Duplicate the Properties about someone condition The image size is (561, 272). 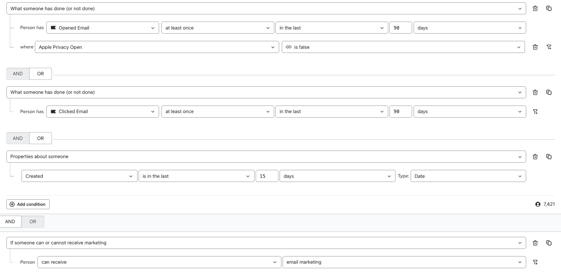[x=549, y=157]
